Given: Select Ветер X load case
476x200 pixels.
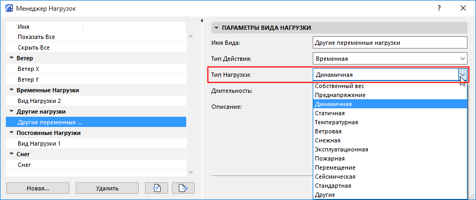Looking at the screenshot, I should click(x=96, y=69).
